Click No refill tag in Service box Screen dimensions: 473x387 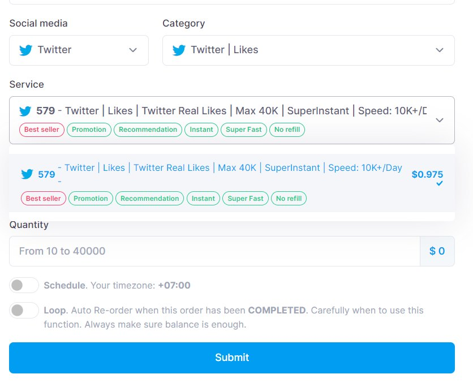(287, 130)
